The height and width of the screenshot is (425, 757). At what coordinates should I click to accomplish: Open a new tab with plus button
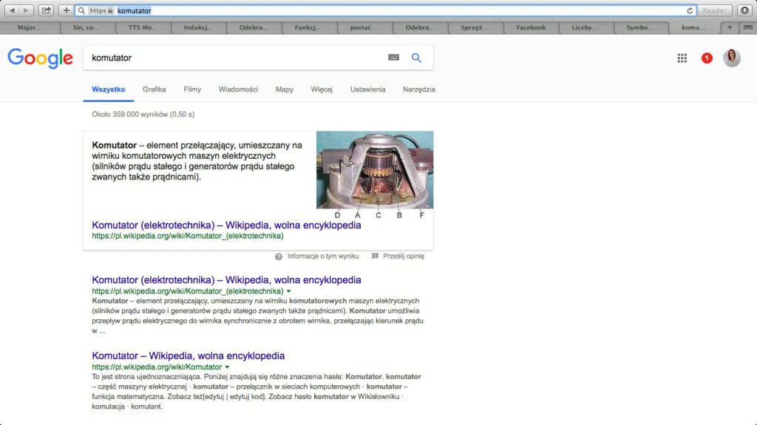coord(730,27)
